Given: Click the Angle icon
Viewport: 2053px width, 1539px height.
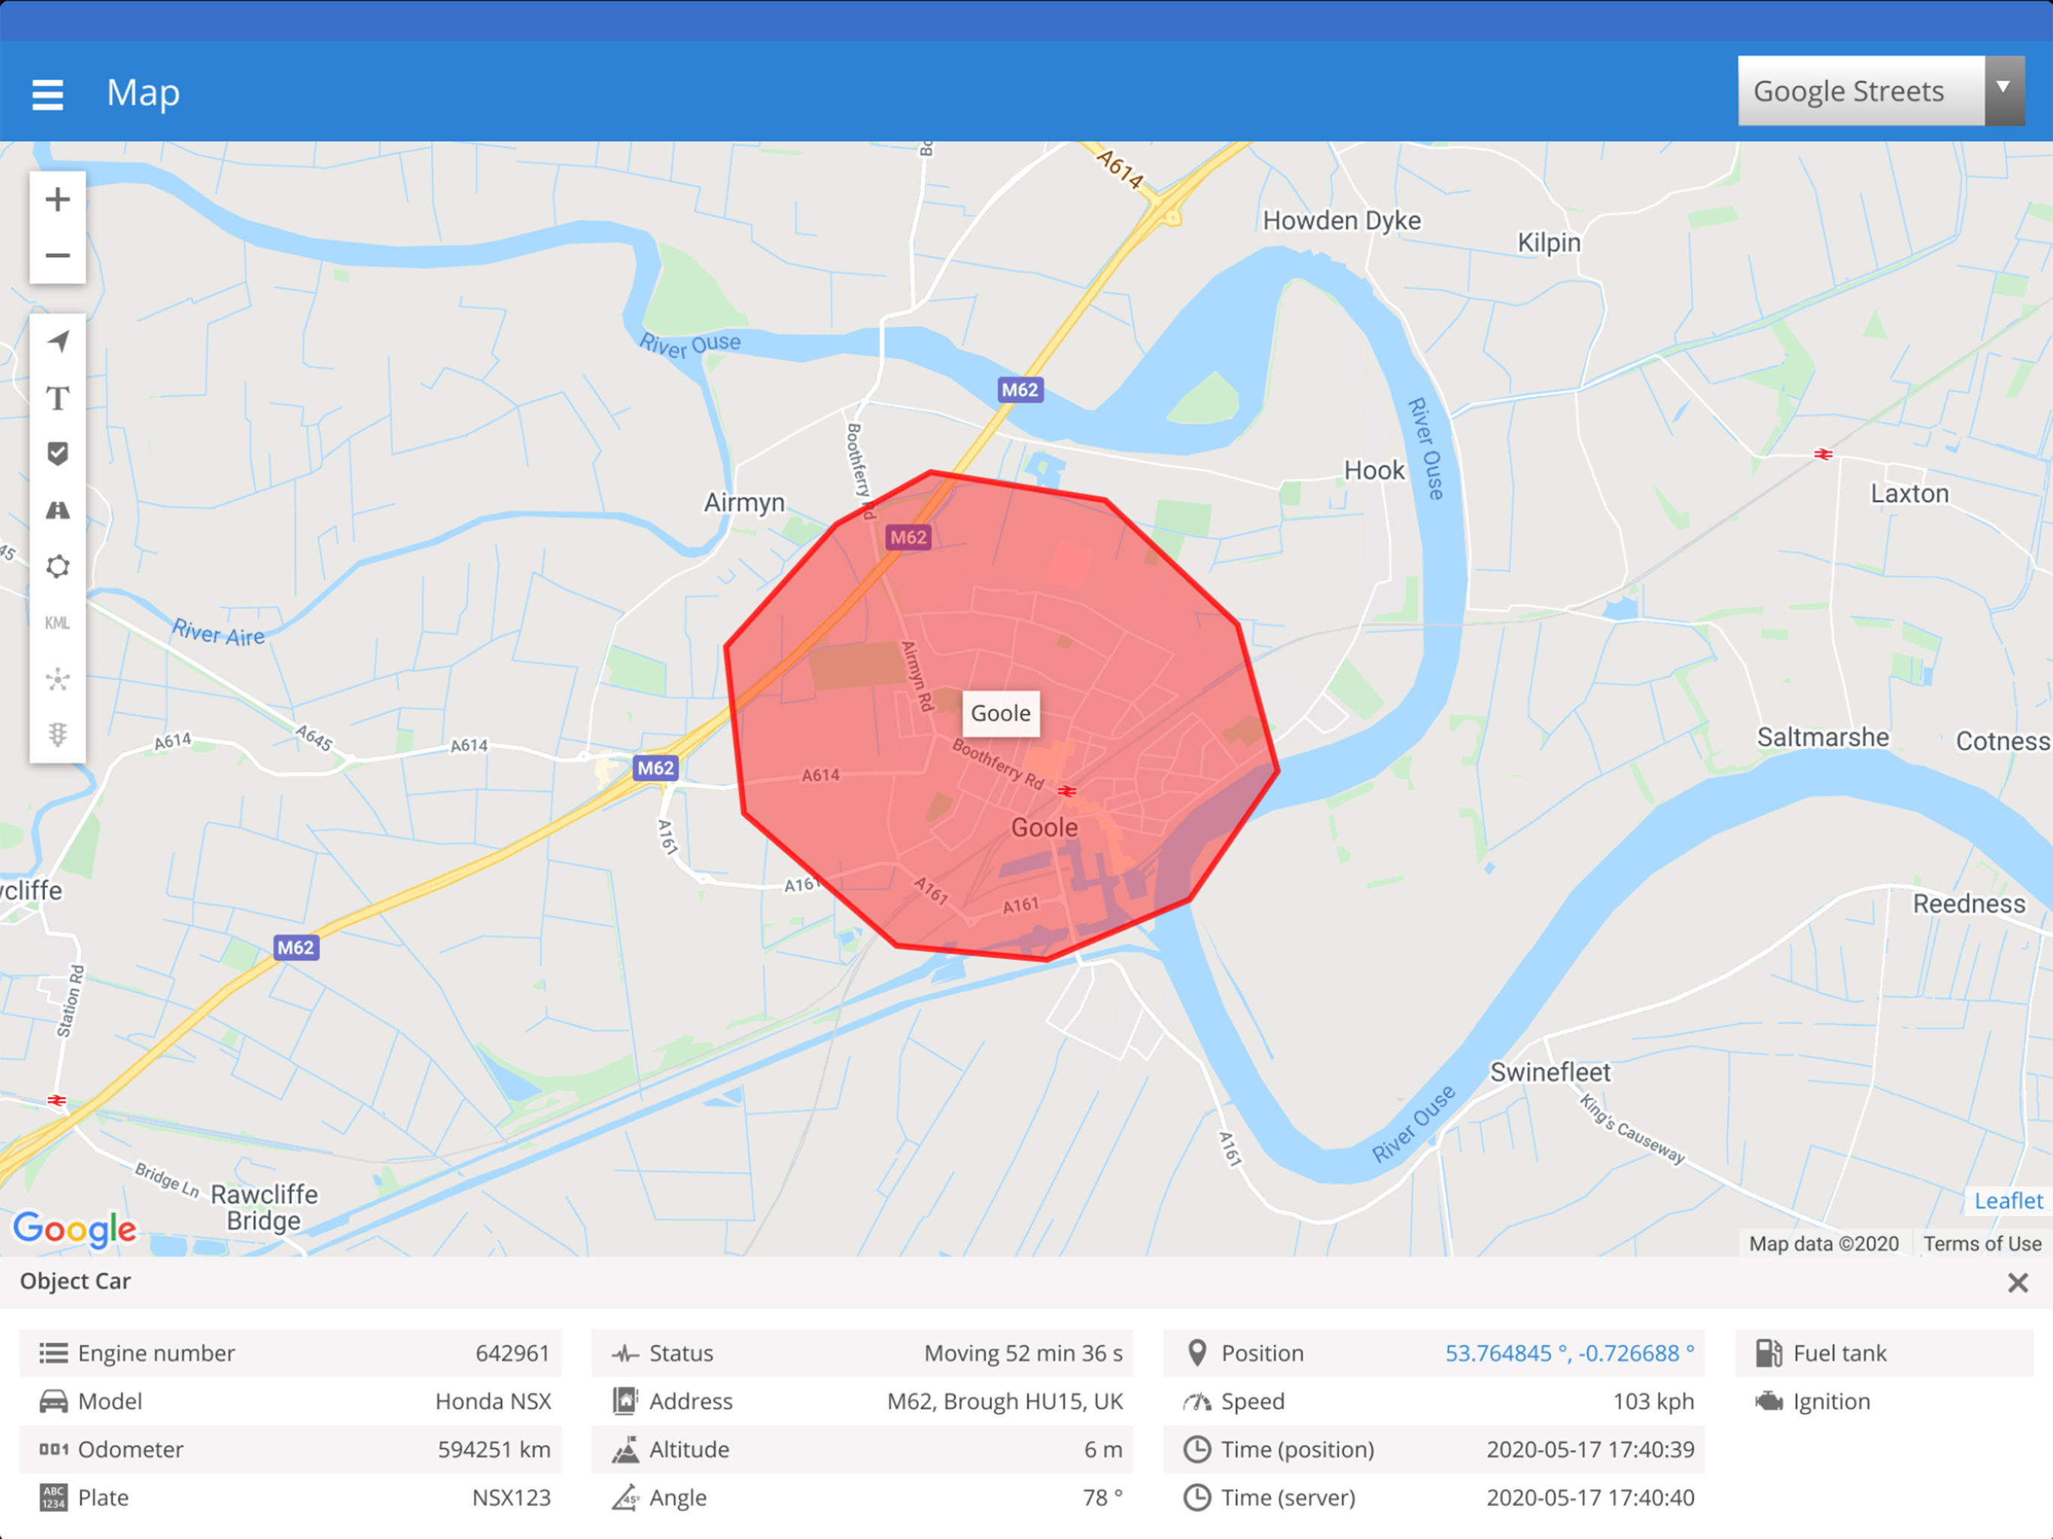Looking at the screenshot, I should (x=625, y=1498).
